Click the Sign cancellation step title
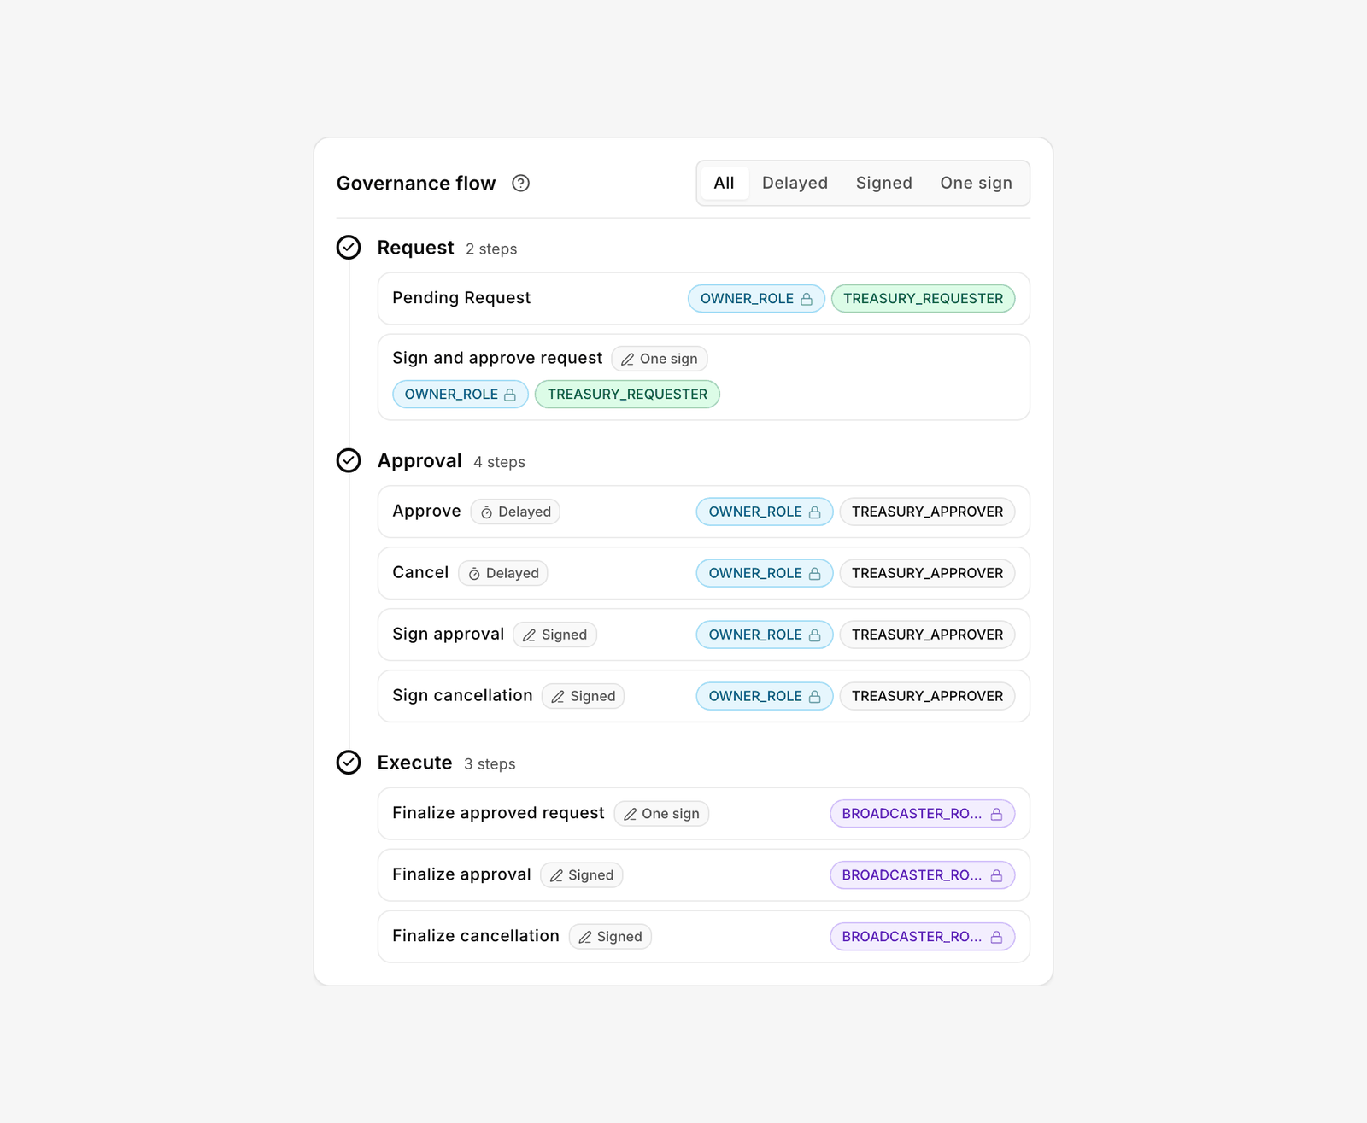 462,696
